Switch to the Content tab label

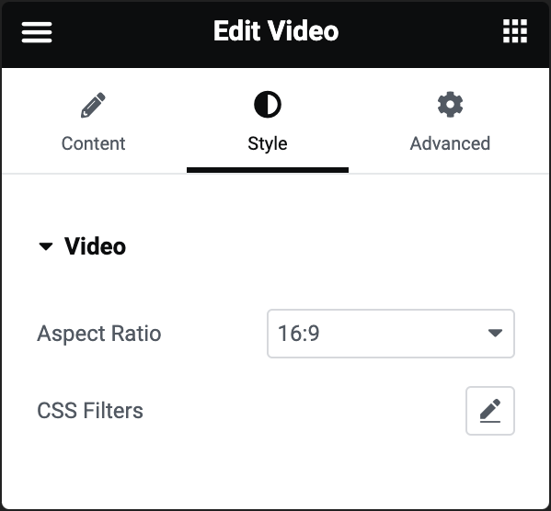tap(93, 143)
